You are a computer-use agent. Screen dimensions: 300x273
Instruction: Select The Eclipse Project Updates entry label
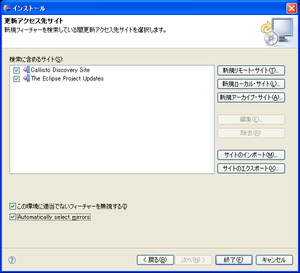(67, 78)
